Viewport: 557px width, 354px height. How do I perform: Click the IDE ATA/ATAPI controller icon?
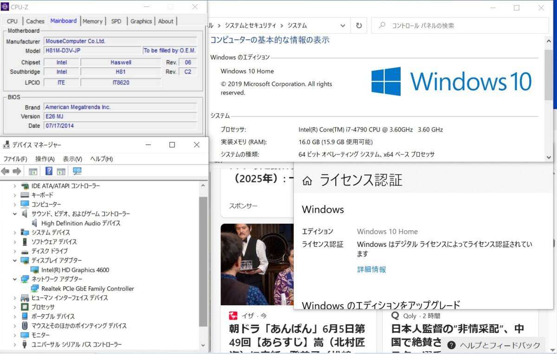[x=25, y=186]
